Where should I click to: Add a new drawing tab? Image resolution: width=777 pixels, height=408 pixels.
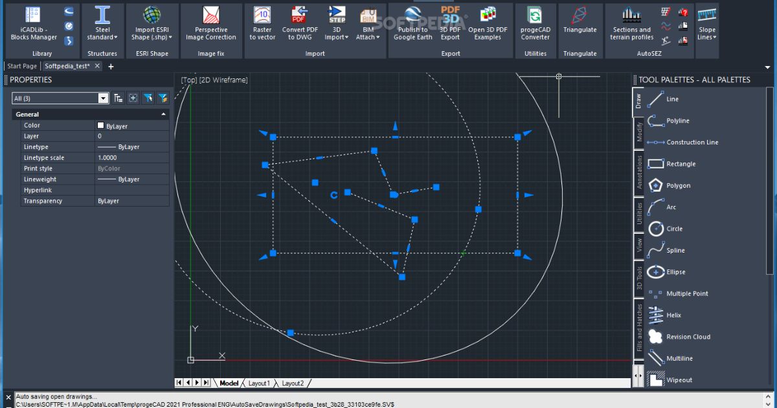(111, 66)
